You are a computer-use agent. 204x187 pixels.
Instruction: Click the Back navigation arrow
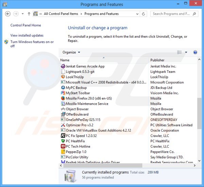[8, 14]
